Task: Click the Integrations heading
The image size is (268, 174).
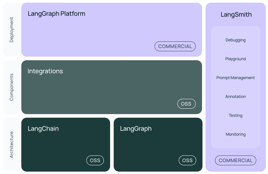Action: 45,71
